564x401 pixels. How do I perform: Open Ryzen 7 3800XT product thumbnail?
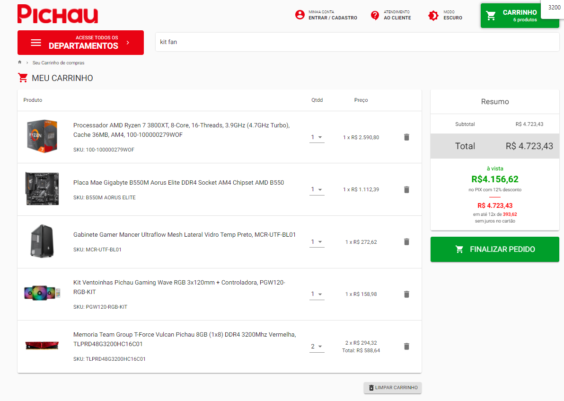click(42, 136)
